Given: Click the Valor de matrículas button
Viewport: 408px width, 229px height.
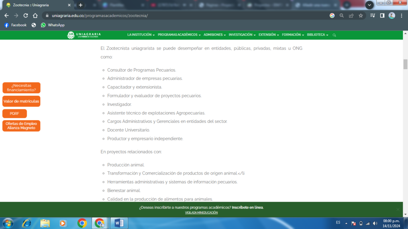Looking at the screenshot, I should pyautogui.click(x=22, y=101).
